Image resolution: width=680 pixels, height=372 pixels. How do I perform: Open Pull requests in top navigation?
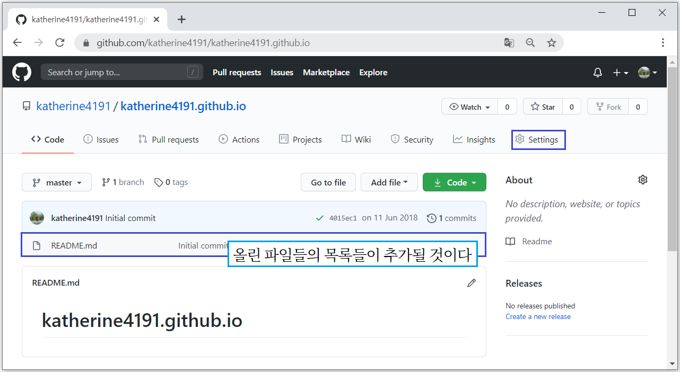[x=237, y=73]
